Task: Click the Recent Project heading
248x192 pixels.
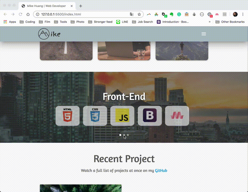Action: [124, 159]
